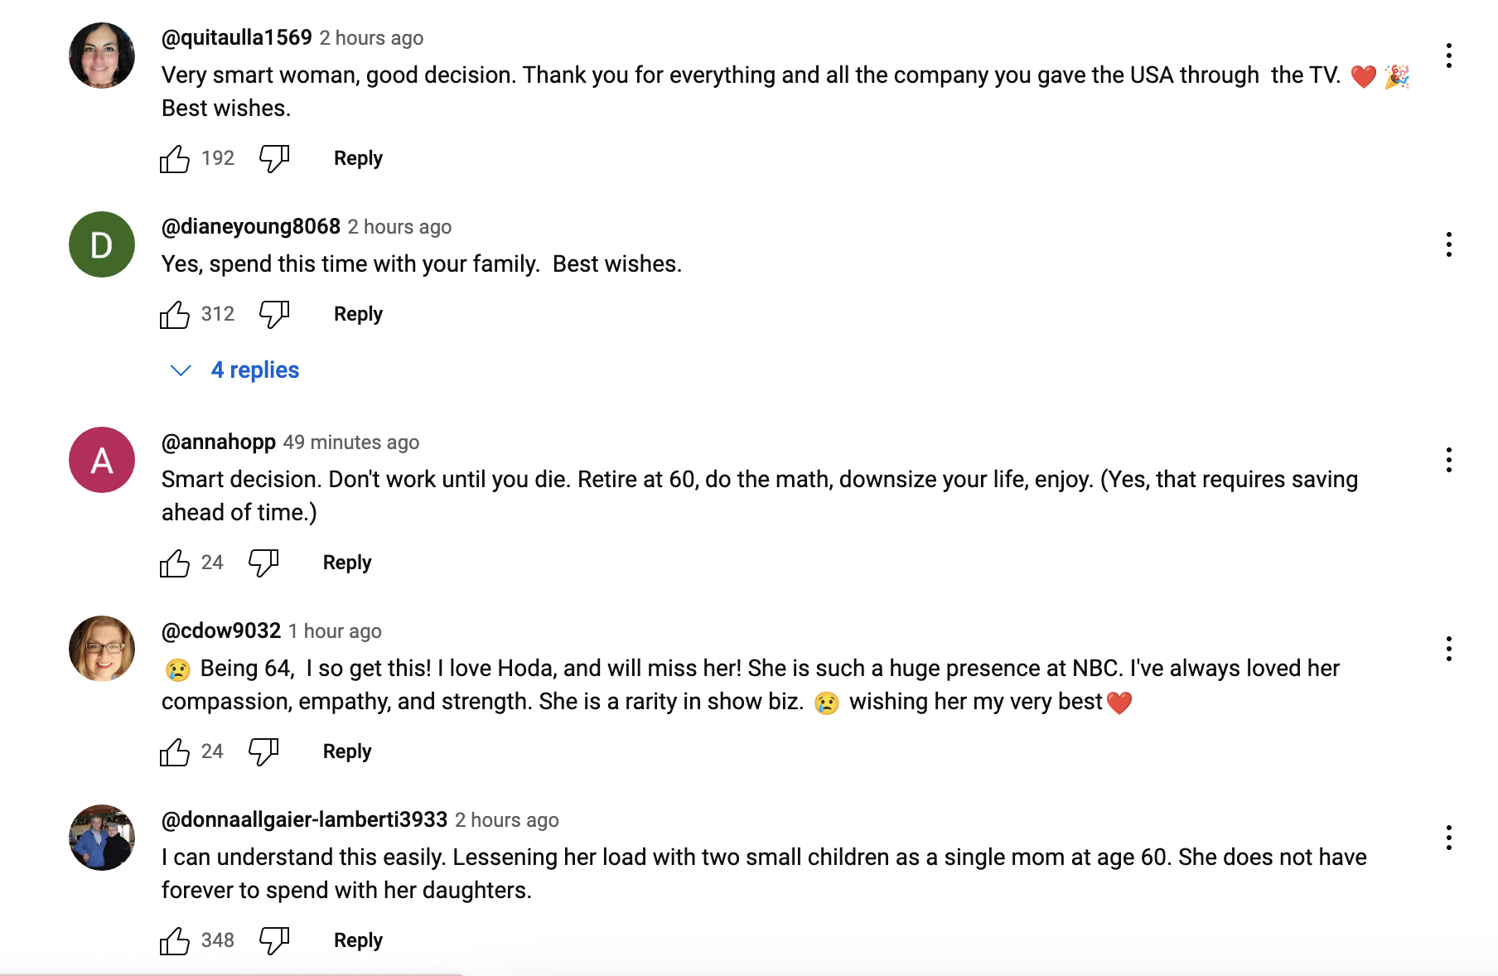
Task: Like the comment by @quitaulla1569
Action: point(175,157)
